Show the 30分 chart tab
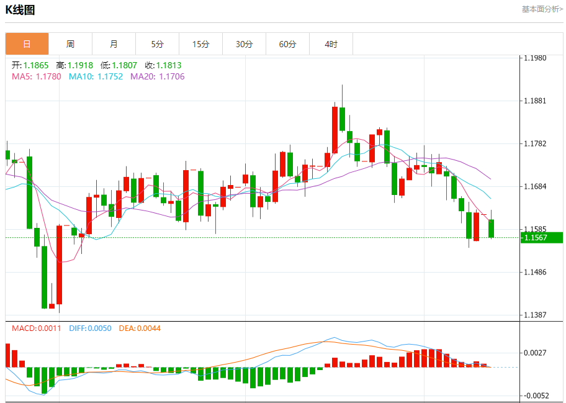 coord(244,44)
